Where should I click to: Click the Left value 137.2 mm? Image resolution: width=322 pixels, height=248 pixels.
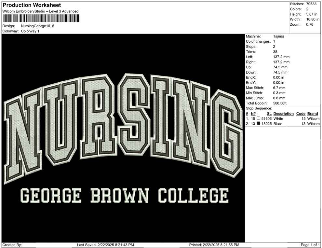pyautogui.click(x=281, y=57)
